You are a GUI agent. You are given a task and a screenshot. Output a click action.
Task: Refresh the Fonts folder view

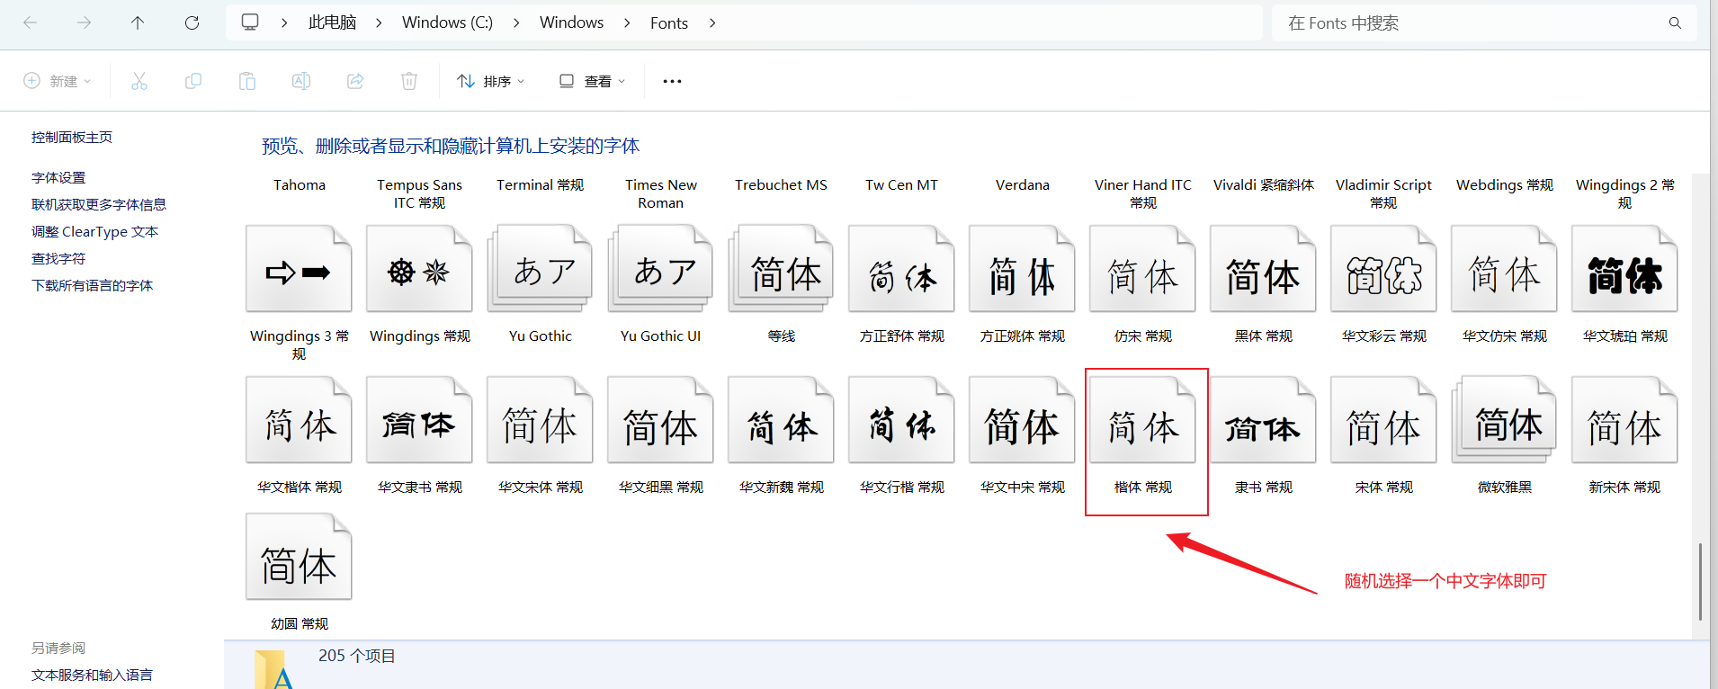[192, 23]
